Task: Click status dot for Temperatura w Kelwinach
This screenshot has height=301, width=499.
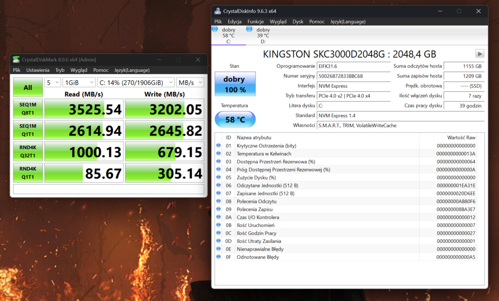Action: (219, 154)
